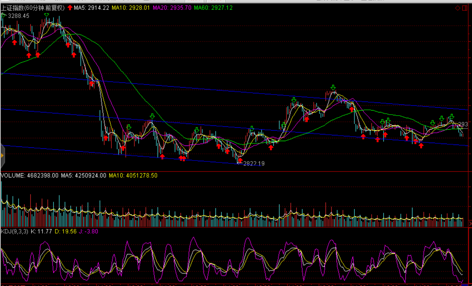Screen dimensions: 472x286
Task: Select the green MA60: 2927.12 label
Action: [213, 8]
